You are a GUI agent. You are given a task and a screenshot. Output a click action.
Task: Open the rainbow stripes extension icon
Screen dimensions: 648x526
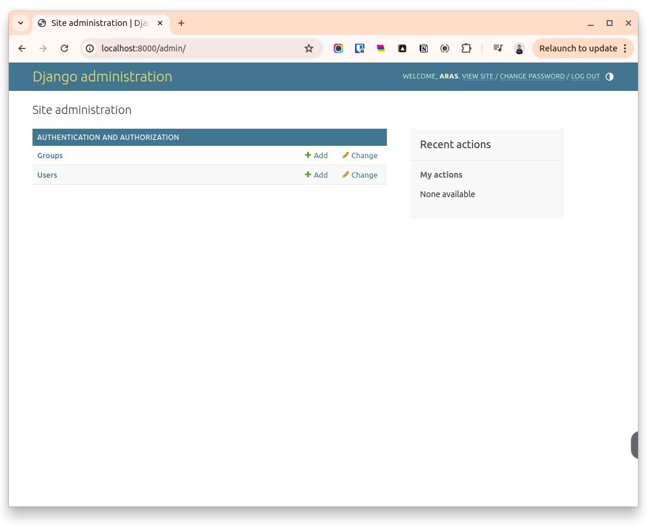pyautogui.click(x=381, y=48)
